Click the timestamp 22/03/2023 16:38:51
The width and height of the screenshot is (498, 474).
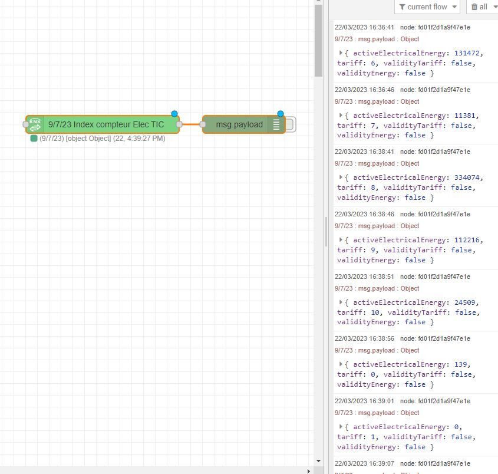pyautogui.click(x=364, y=276)
